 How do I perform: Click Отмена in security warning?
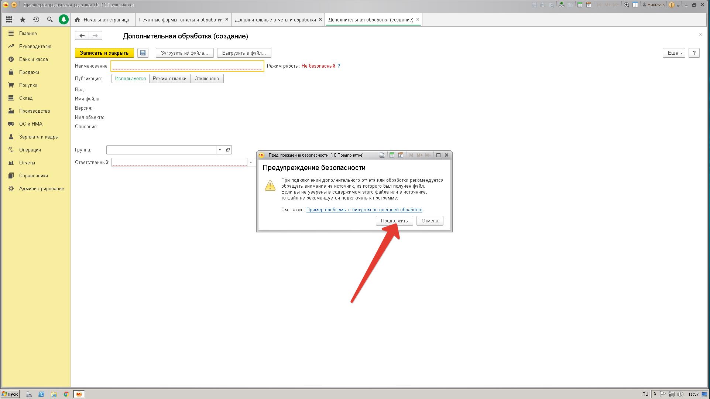coord(430,221)
